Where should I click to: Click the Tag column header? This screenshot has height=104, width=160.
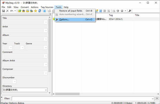(121, 15)
